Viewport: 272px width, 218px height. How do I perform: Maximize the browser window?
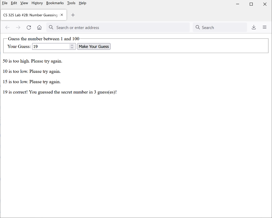click(x=251, y=4)
